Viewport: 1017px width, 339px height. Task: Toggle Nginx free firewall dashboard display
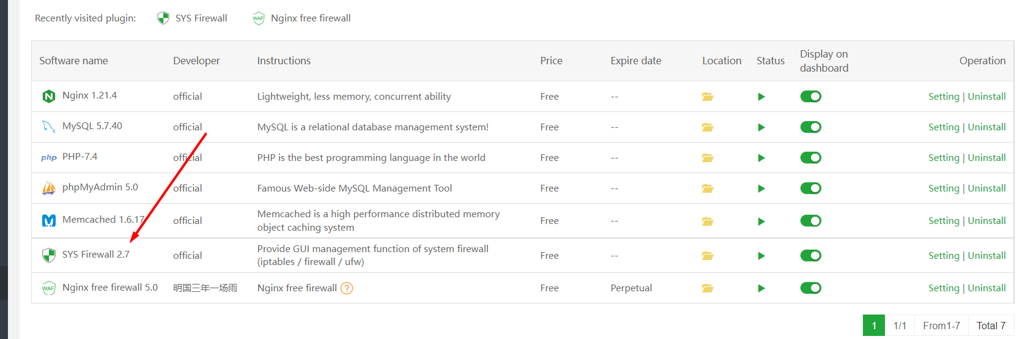click(x=810, y=288)
